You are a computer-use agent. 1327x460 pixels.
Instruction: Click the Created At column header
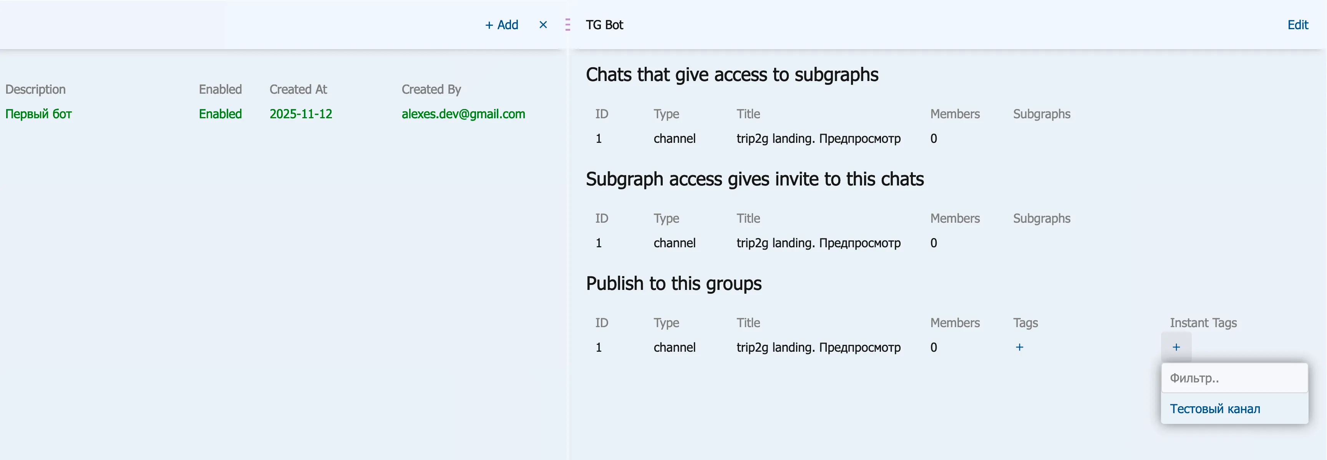pos(298,89)
